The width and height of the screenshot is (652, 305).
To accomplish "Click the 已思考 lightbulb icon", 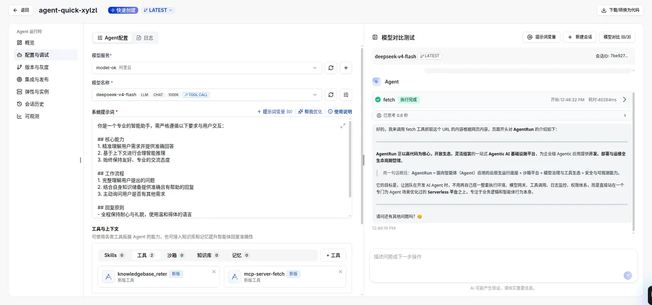I will [379, 115].
